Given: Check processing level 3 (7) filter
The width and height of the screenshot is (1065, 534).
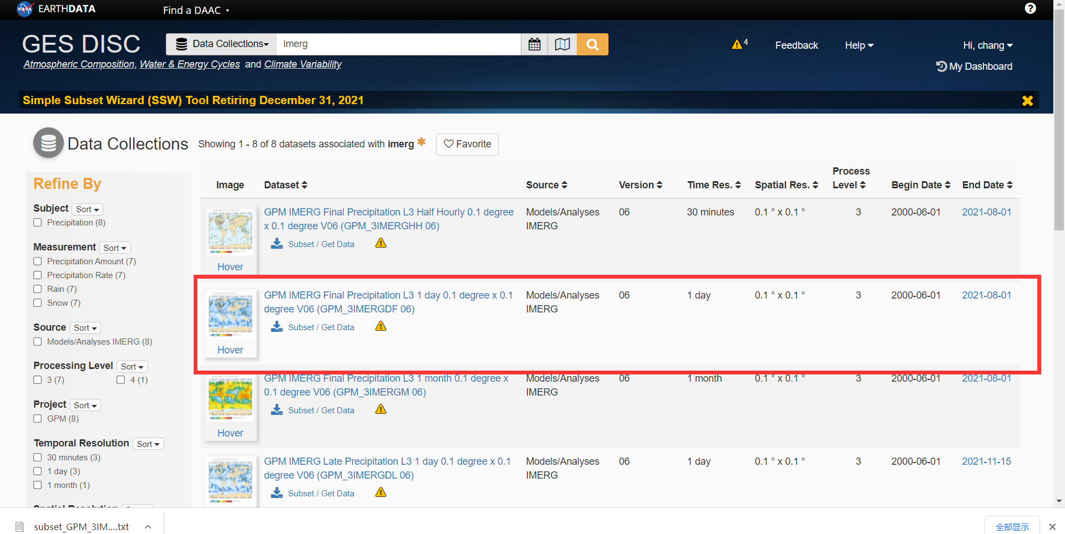Looking at the screenshot, I should [x=38, y=380].
